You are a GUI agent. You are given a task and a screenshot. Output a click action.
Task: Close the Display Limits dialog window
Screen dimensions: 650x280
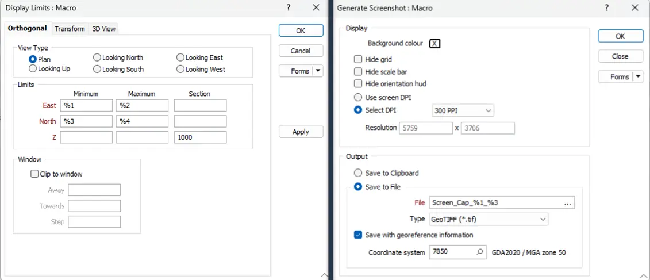[x=316, y=7]
